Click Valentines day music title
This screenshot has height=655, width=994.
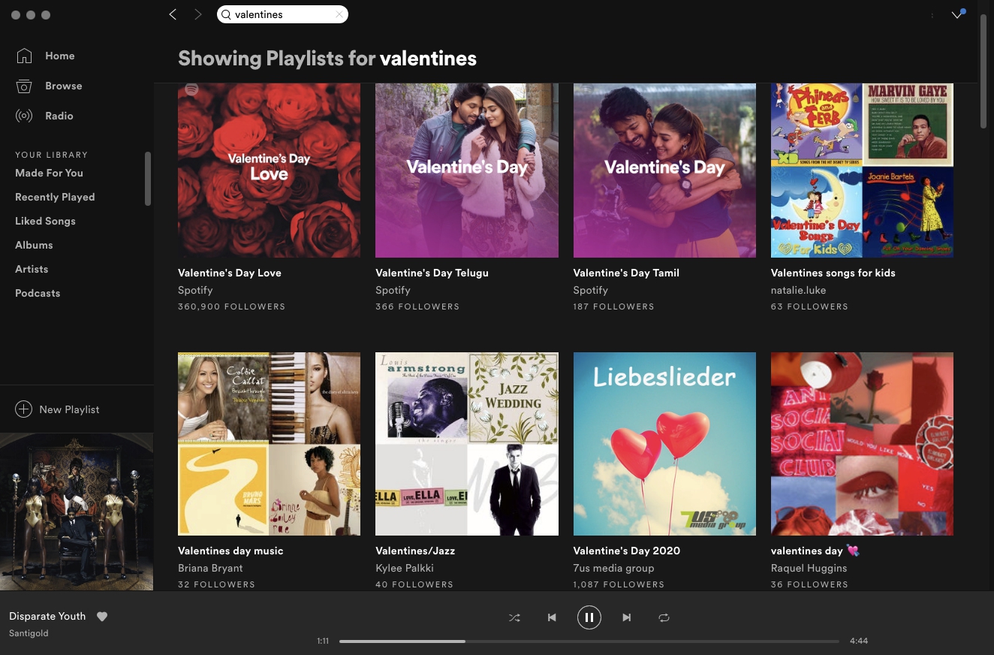(x=230, y=551)
